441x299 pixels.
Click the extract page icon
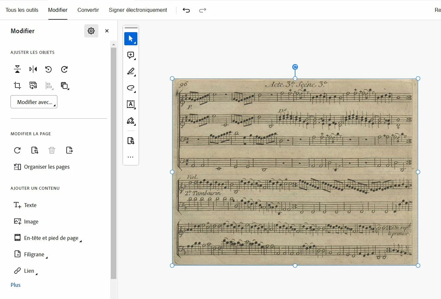coord(69,150)
